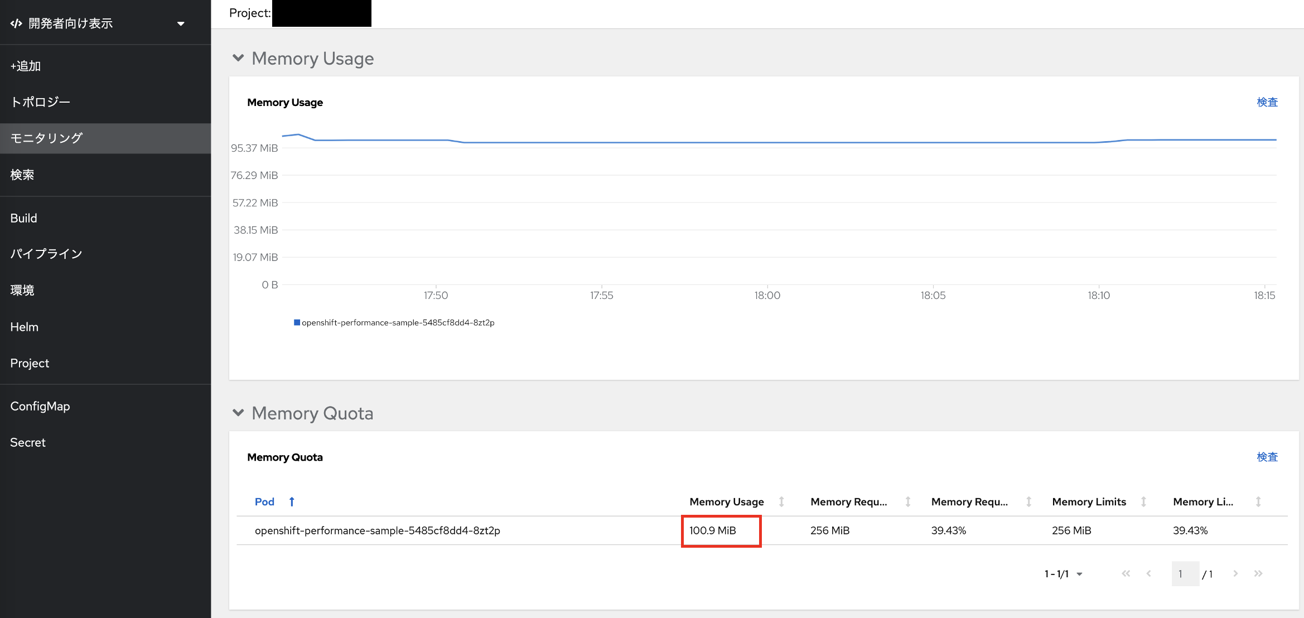Open +追加 in the sidebar
The height and width of the screenshot is (618, 1304).
[26, 66]
